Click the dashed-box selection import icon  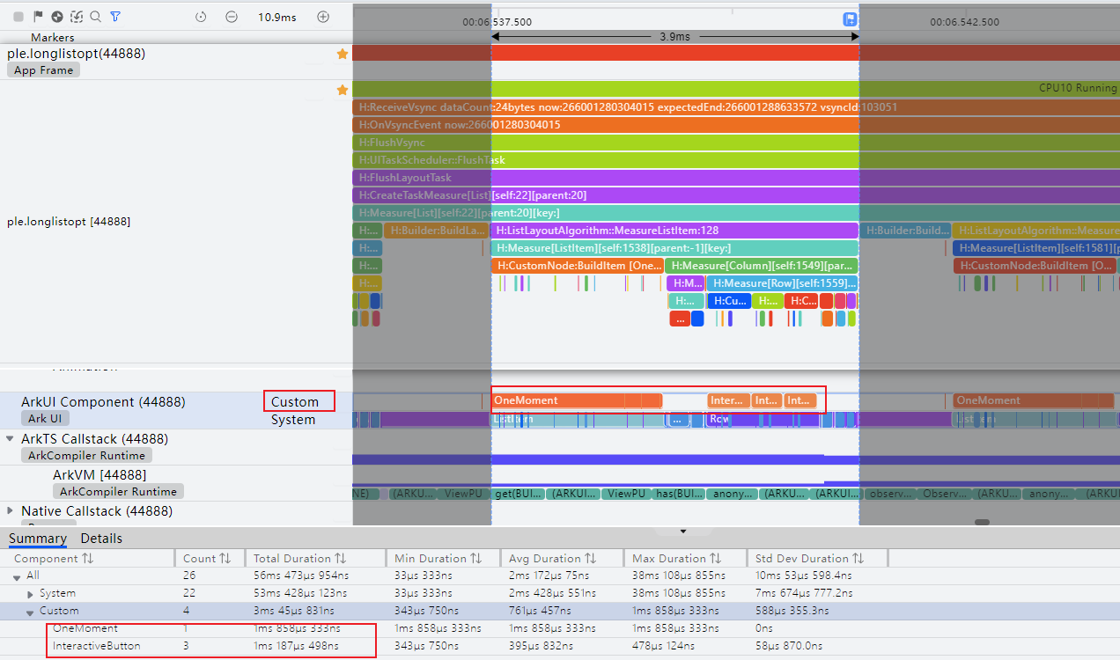tap(77, 17)
